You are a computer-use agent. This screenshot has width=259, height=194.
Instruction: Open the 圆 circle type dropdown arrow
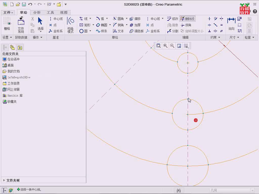[90, 31]
